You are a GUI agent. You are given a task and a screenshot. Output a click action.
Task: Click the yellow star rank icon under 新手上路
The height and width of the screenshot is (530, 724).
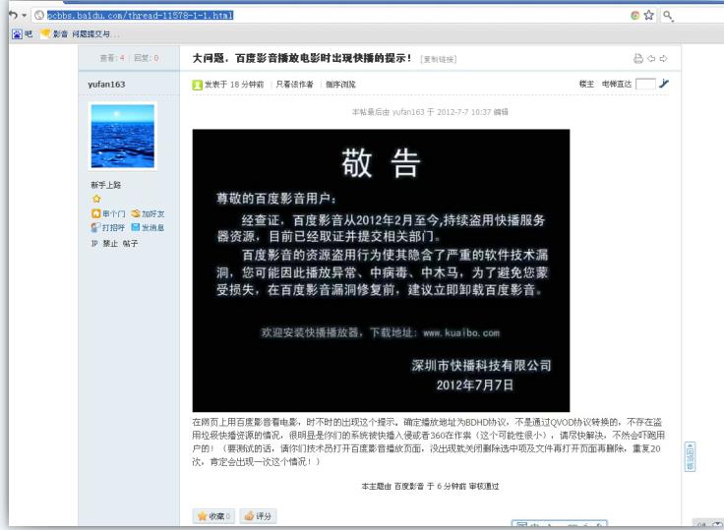tap(96, 199)
